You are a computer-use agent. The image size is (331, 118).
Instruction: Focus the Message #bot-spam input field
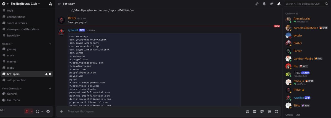click(154, 111)
